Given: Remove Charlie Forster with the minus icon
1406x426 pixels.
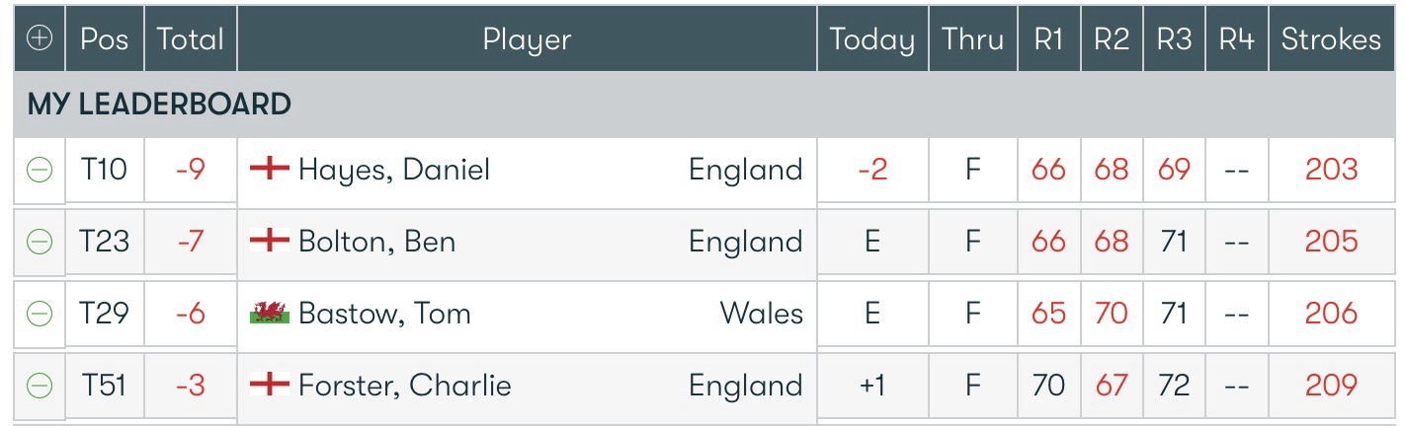Looking at the screenshot, I should click(40, 386).
